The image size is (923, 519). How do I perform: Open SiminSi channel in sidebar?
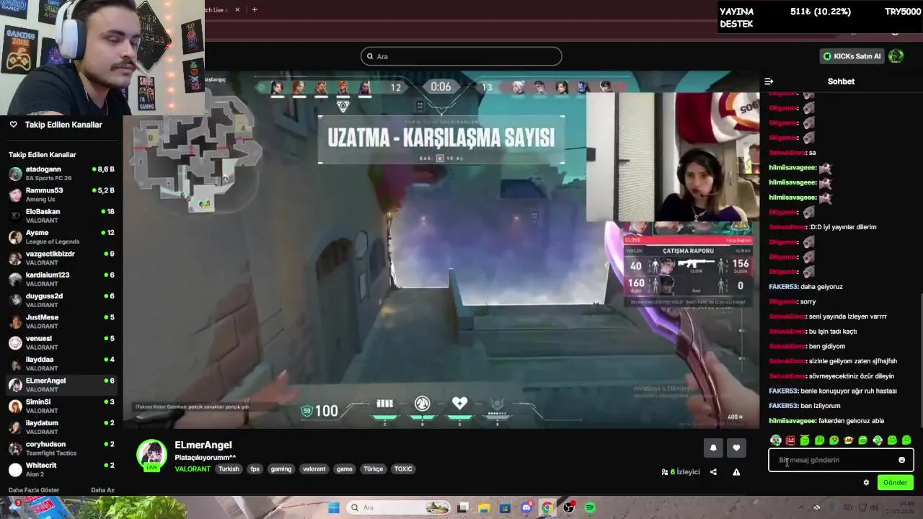[61, 406]
